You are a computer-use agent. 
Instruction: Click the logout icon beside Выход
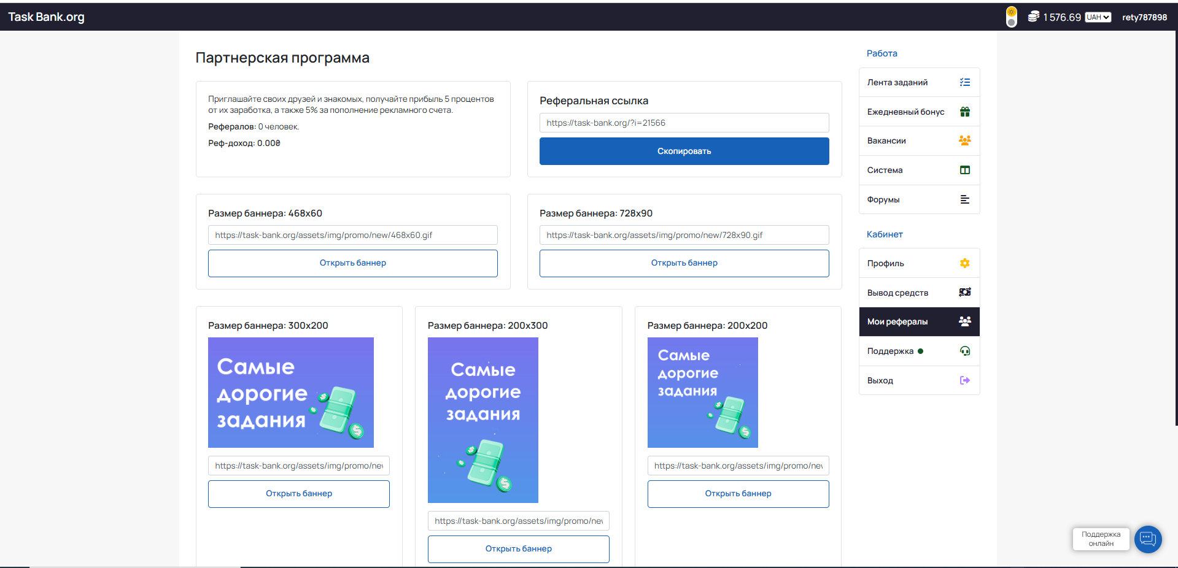(964, 380)
